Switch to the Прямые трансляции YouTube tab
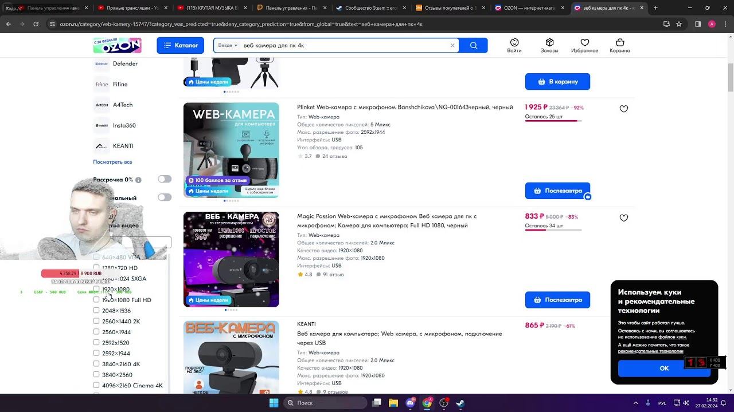The image size is (734, 412). point(128,8)
